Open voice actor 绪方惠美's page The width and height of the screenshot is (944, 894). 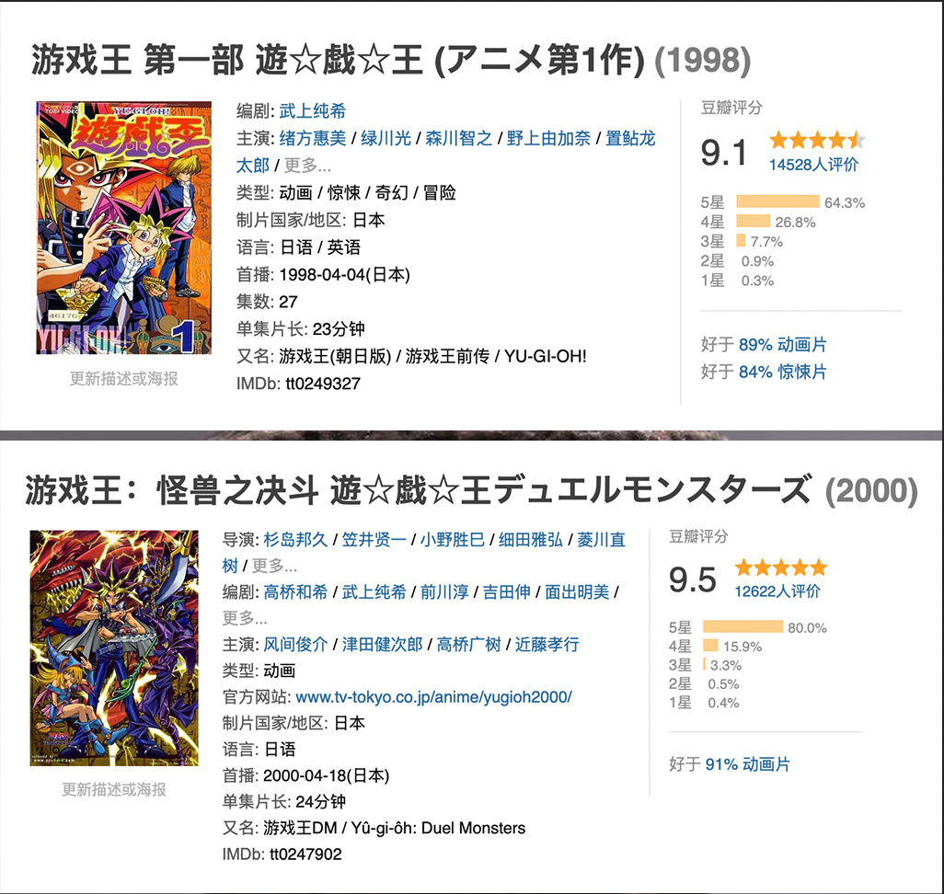click(x=313, y=139)
